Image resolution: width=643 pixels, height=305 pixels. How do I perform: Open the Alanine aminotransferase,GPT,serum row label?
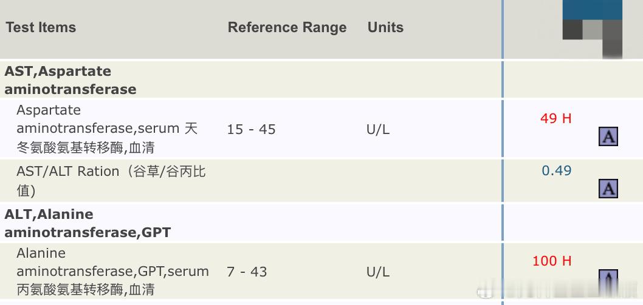(x=113, y=272)
